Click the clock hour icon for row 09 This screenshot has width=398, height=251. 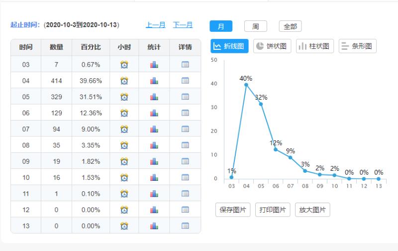pyautogui.click(x=124, y=161)
